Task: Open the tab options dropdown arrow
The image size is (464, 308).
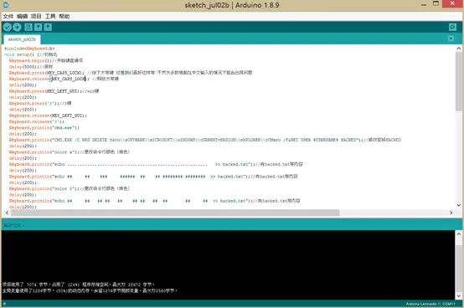Action: click(x=451, y=38)
